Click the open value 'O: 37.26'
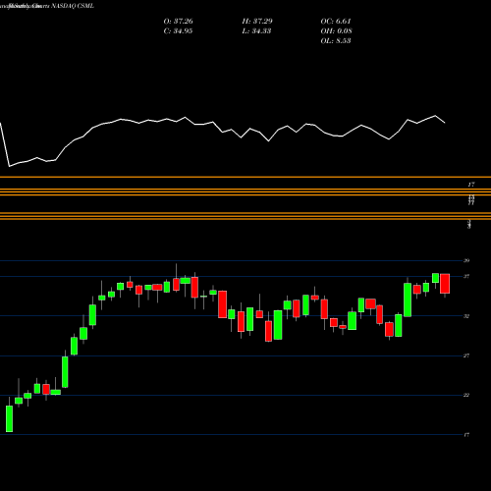 [178, 21]
